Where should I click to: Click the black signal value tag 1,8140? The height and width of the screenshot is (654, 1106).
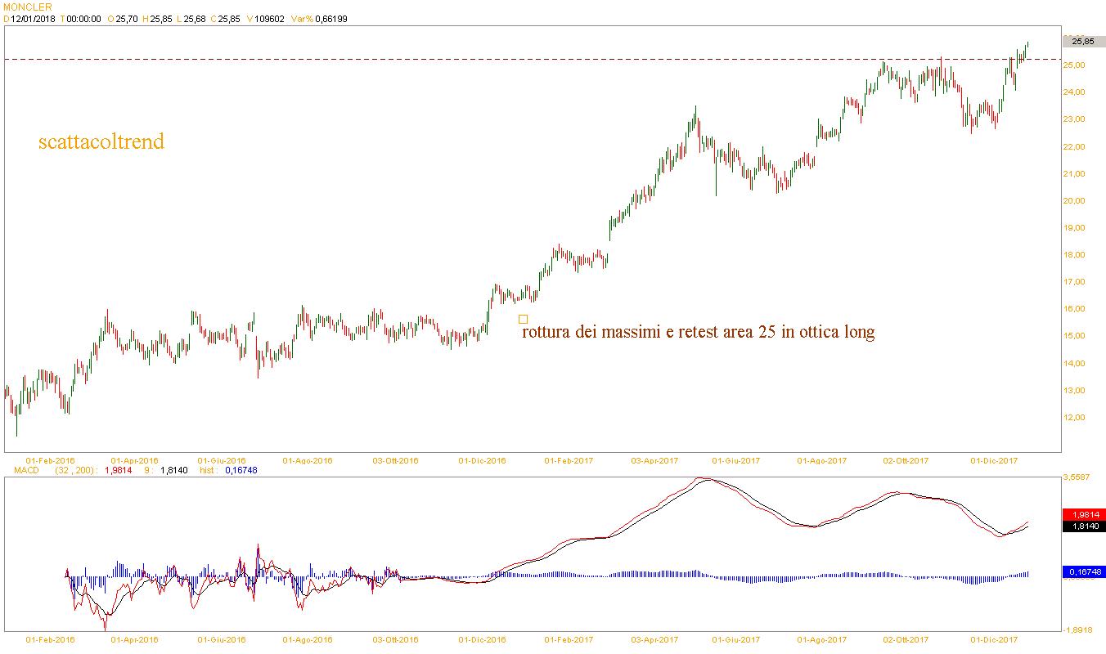1082,526
